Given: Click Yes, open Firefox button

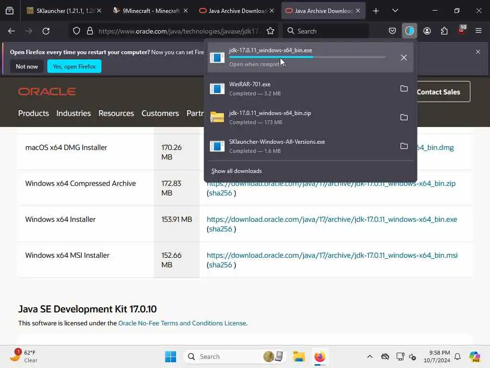Looking at the screenshot, I should click(74, 66).
